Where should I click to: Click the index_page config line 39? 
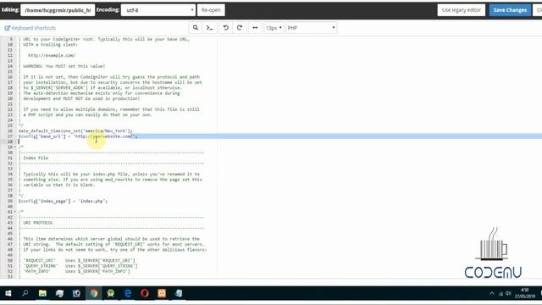tap(63, 201)
